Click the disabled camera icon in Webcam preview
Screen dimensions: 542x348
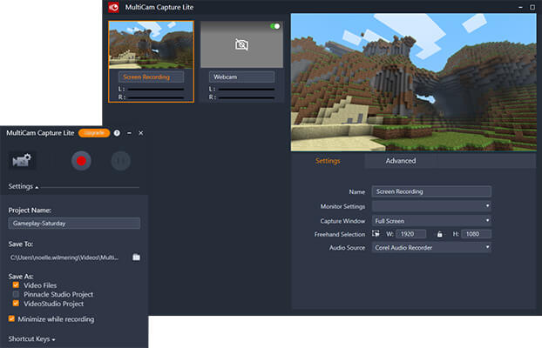coord(241,45)
